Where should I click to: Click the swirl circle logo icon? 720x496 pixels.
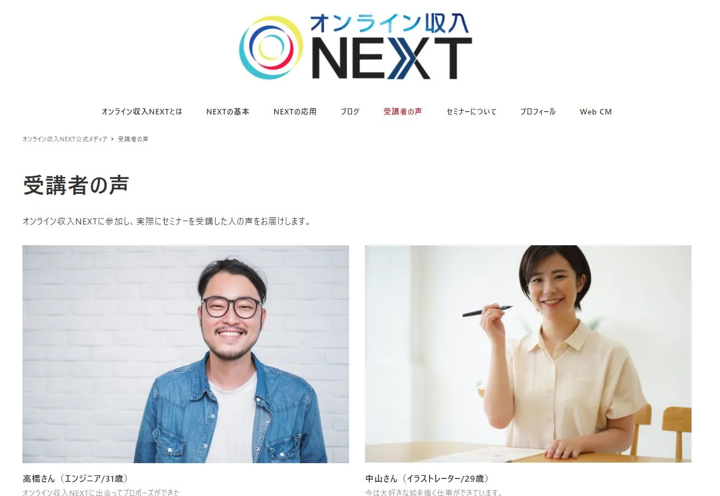click(x=271, y=48)
